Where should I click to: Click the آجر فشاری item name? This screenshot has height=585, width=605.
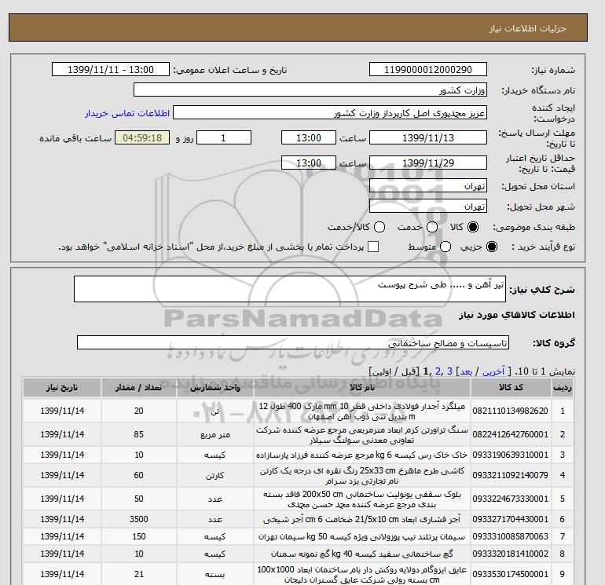coord(362,520)
